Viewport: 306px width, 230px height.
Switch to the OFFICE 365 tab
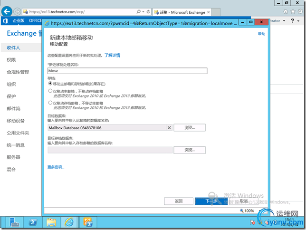[x=35, y=20]
